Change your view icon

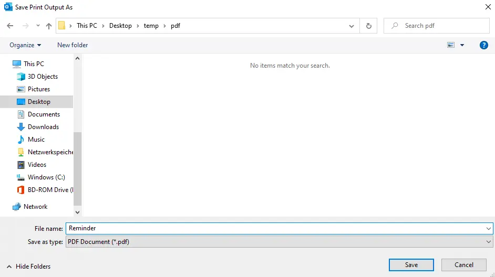(451, 45)
